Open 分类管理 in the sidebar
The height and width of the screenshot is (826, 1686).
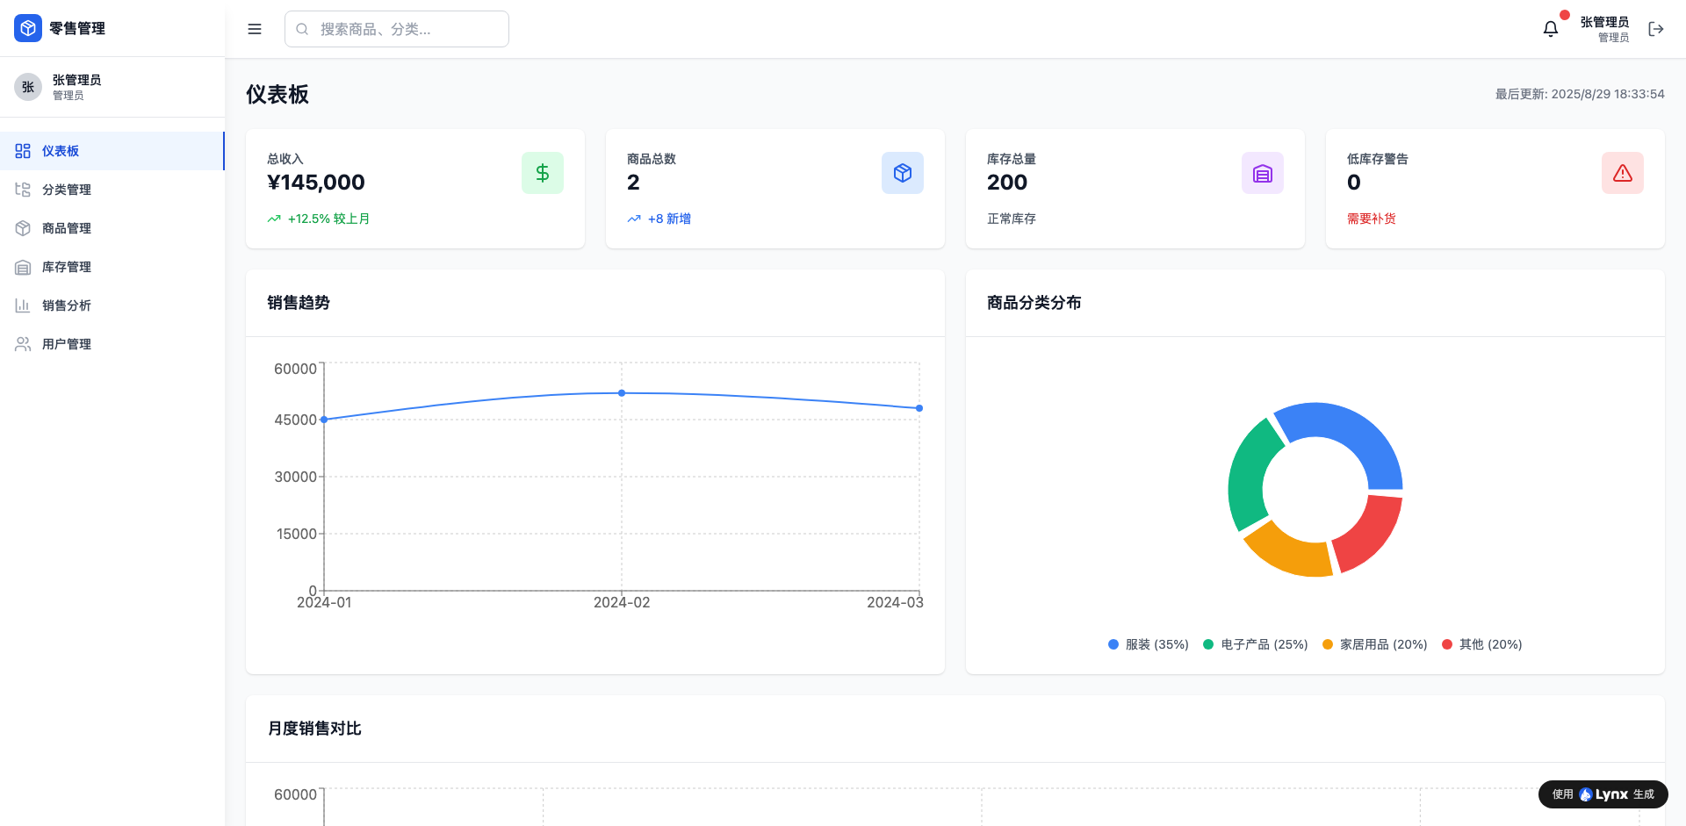pyautogui.click(x=67, y=190)
